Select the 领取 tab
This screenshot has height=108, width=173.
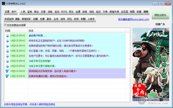(x=50, y=12)
